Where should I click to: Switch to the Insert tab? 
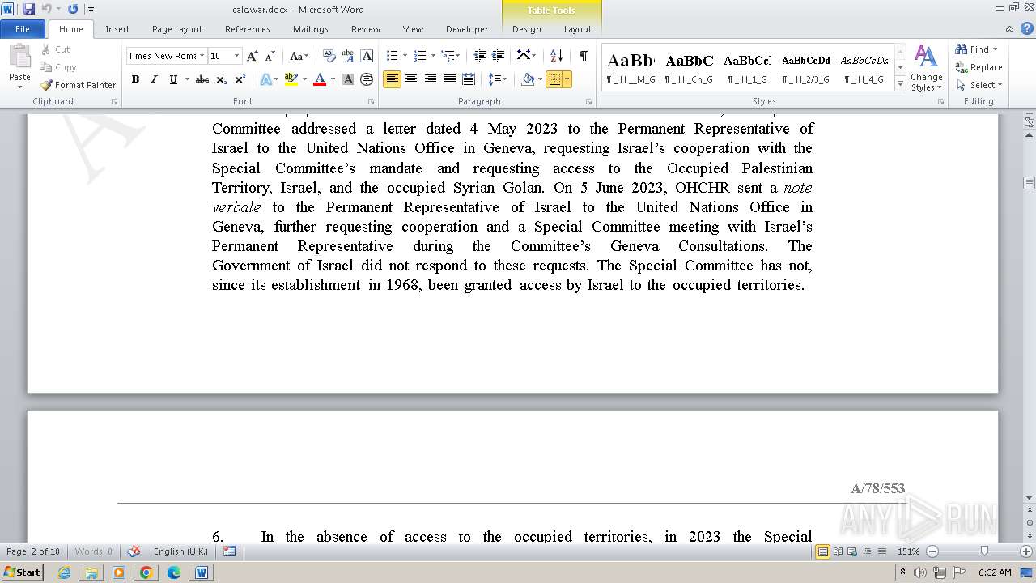117,29
